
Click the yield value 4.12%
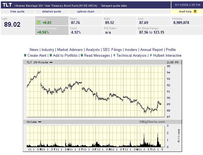coord(76,32)
